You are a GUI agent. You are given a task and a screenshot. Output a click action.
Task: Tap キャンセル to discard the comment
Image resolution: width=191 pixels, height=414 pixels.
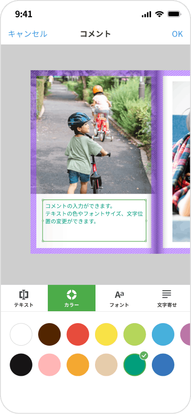[x=28, y=34]
